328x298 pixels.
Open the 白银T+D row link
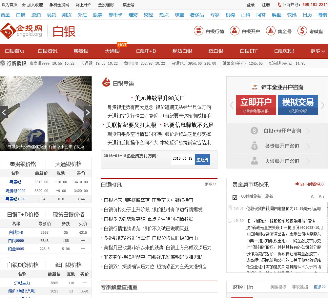click(16, 232)
